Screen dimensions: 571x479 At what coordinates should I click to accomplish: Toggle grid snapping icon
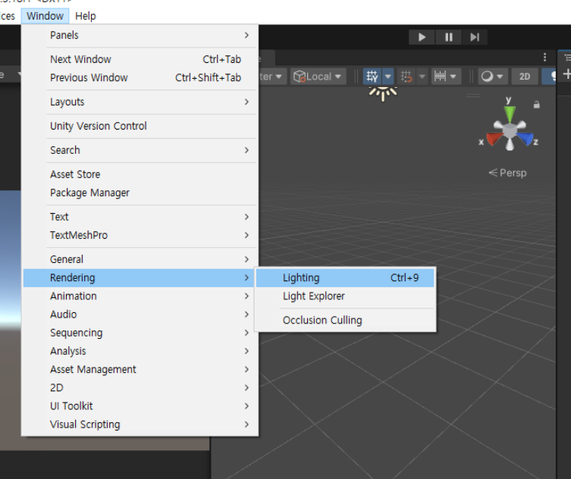406,77
